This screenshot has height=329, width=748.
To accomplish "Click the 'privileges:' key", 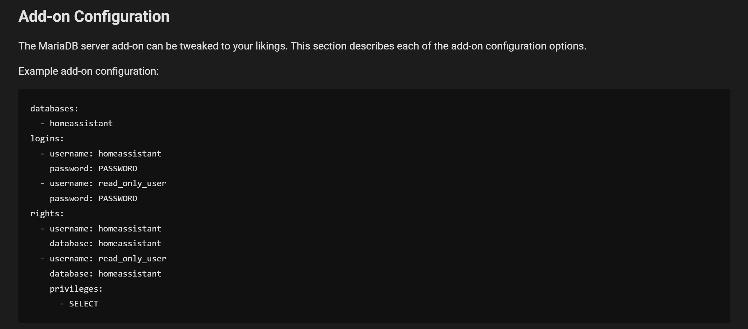I will point(76,289).
